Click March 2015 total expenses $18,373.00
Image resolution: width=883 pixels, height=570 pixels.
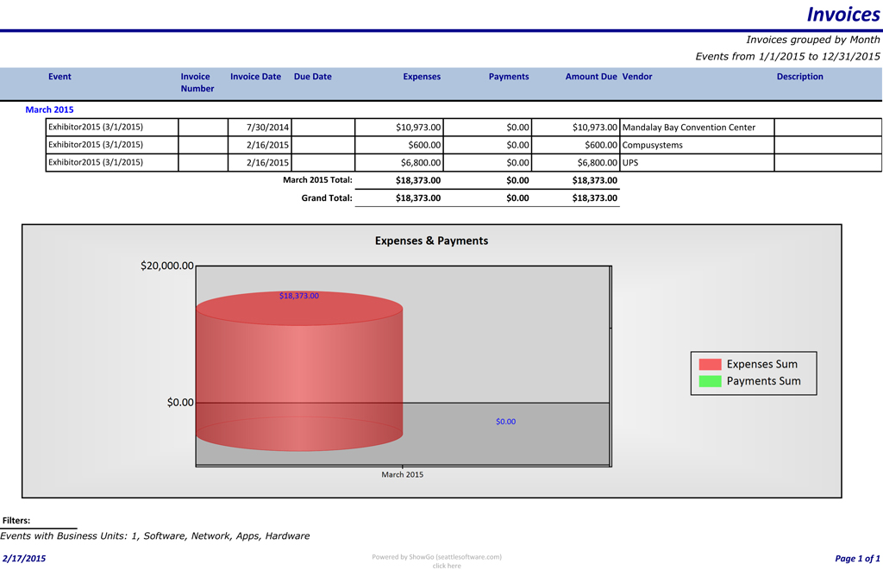coord(418,181)
